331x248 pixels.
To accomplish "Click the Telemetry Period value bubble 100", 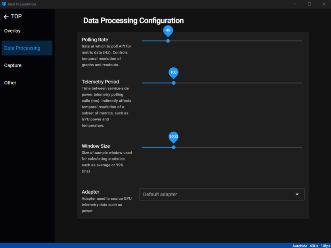I will click(174, 73).
